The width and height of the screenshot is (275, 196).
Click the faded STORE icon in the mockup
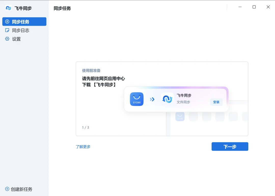[180, 116]
